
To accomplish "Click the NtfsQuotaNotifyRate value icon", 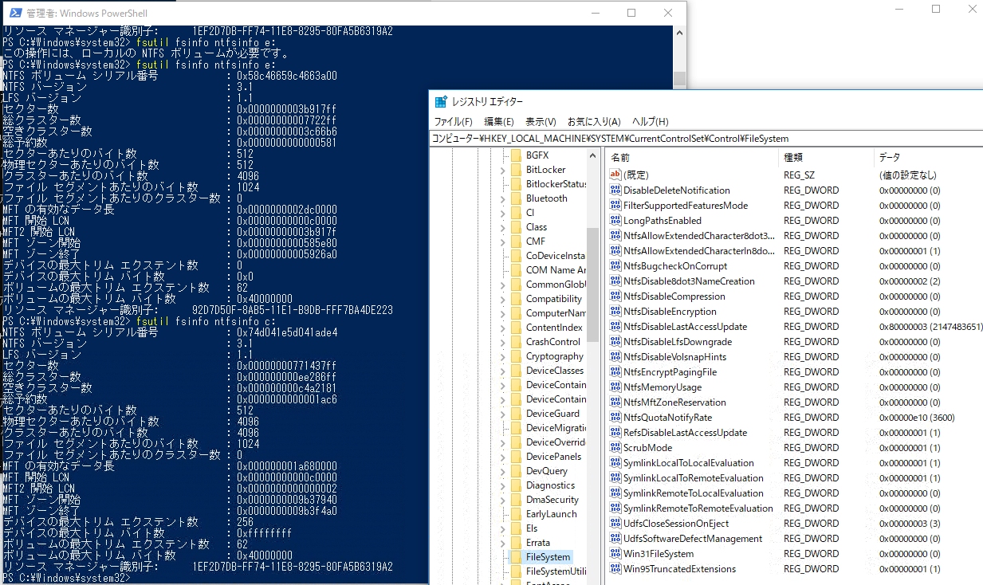I will (615, 417).
